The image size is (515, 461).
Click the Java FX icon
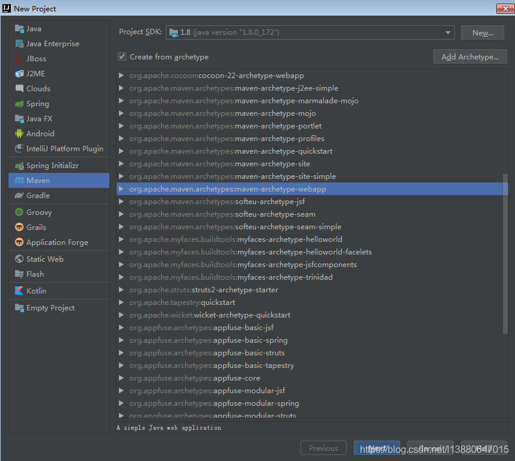(19, 119)
